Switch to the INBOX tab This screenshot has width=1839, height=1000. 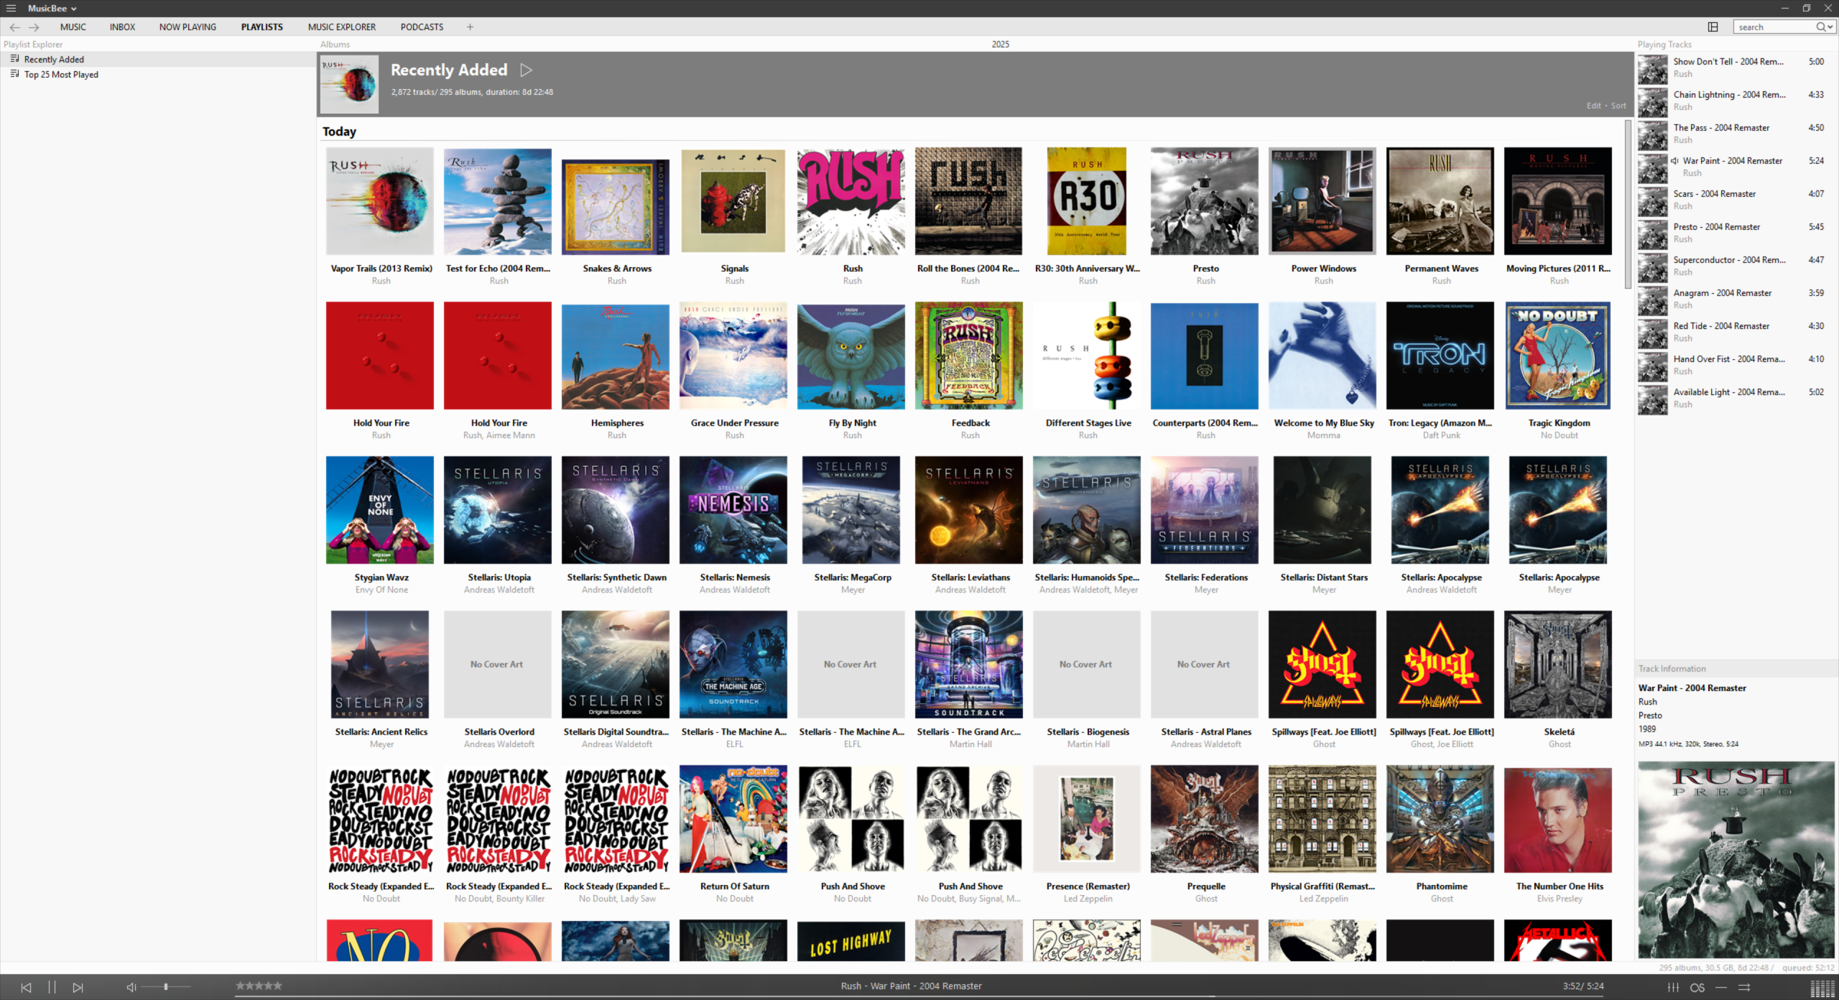122,27
